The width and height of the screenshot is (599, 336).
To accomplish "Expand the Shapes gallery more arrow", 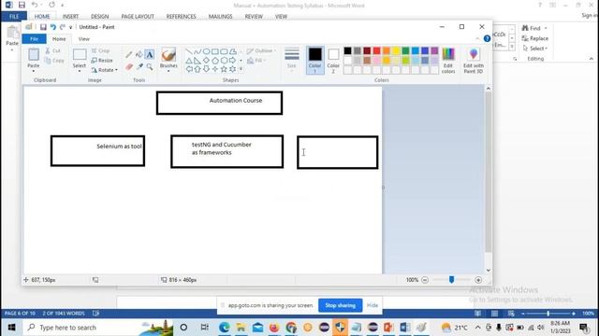I will [x=241, y=69].
